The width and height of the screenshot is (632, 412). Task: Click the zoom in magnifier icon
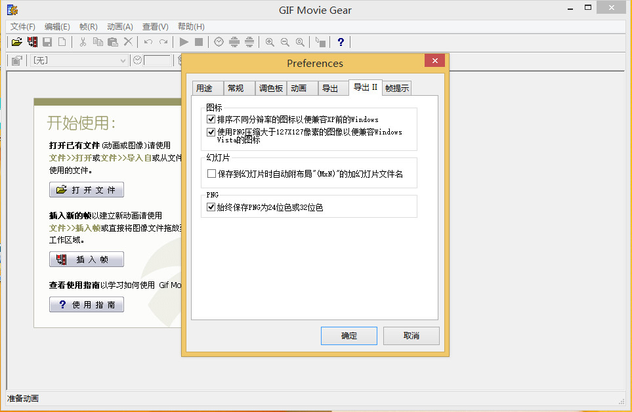pyautogui.click(x=270, y=42)
